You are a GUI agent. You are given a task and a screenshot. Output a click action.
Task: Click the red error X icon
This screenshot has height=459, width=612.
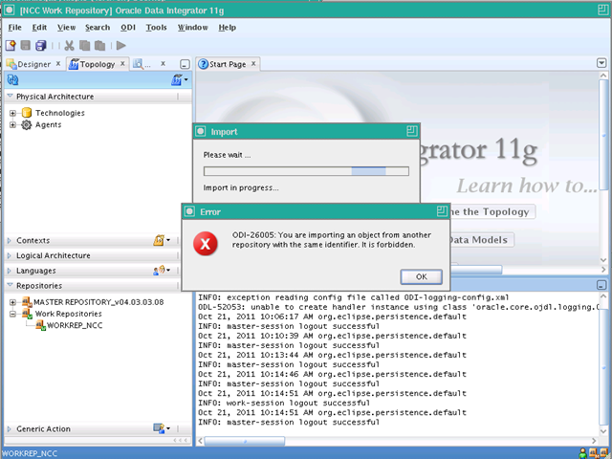pos(206,244)
